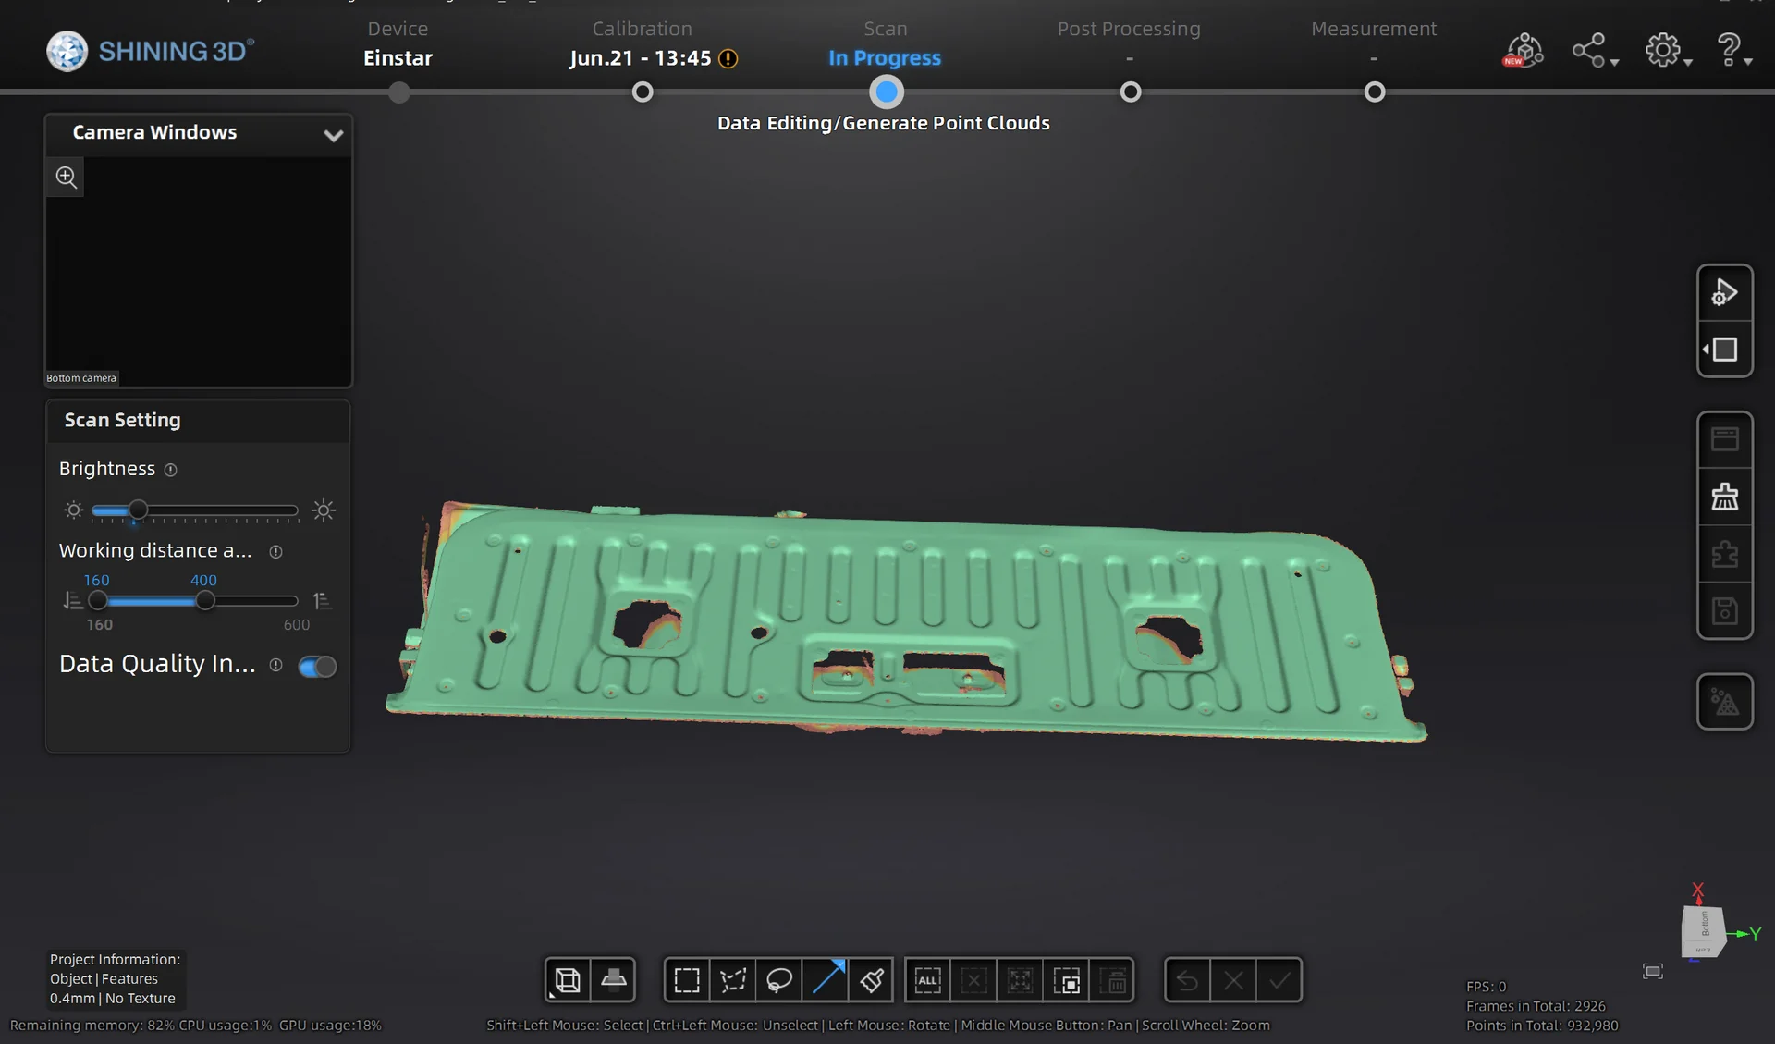Select the lasso selection tool
The width and height of the screenshot is (1775, 1044).
[779, 980]
